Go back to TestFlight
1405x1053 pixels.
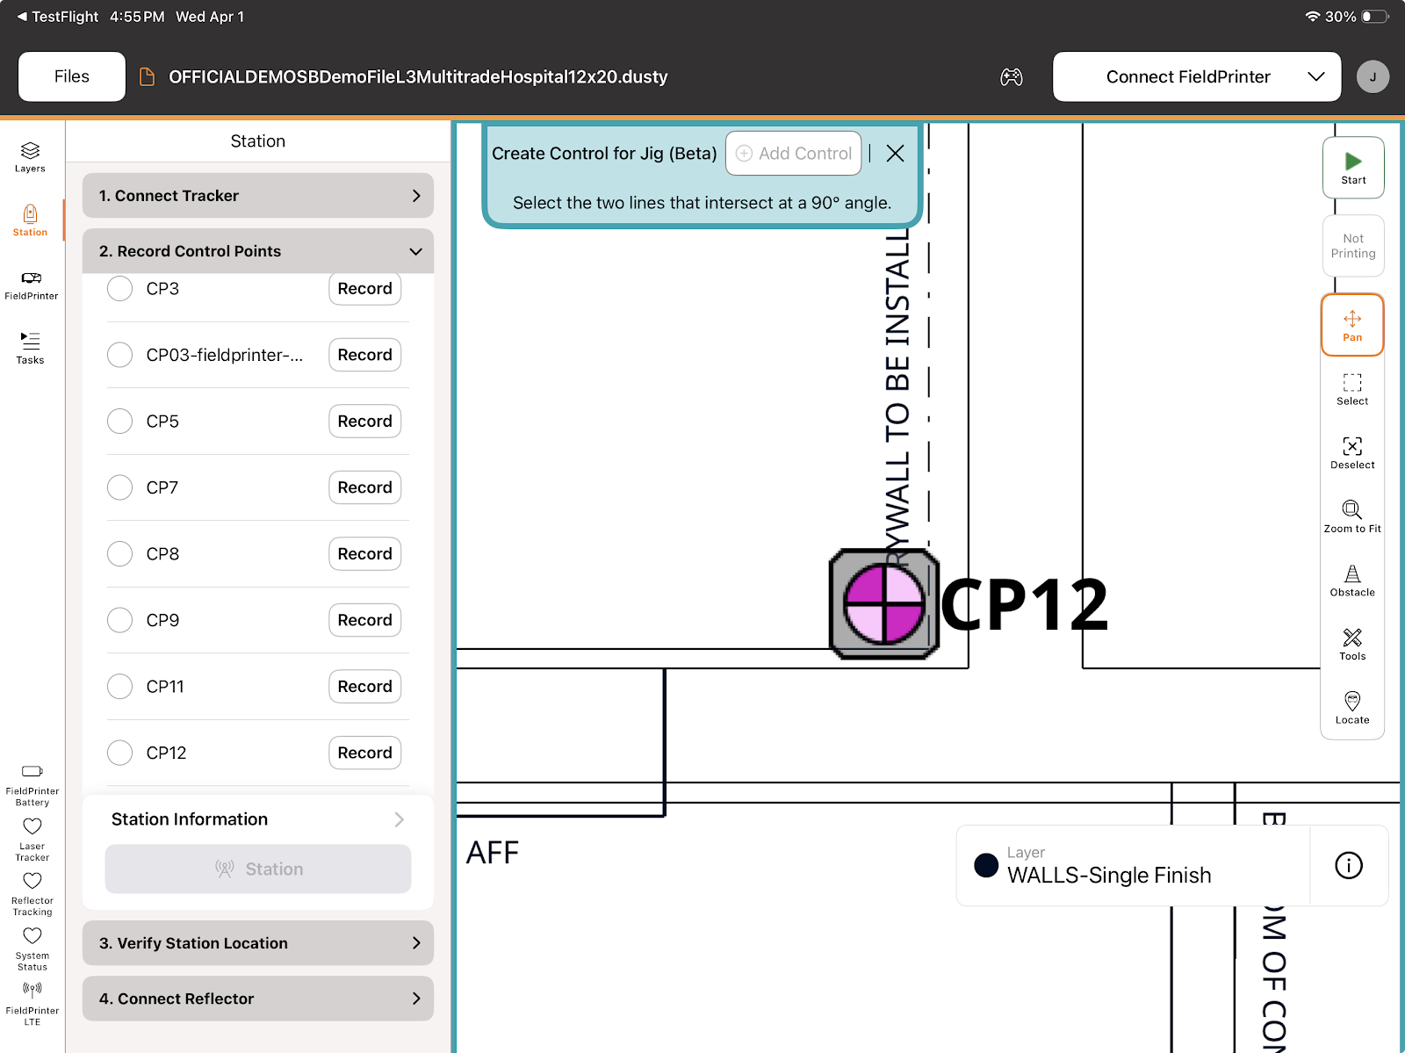[58, 17]
